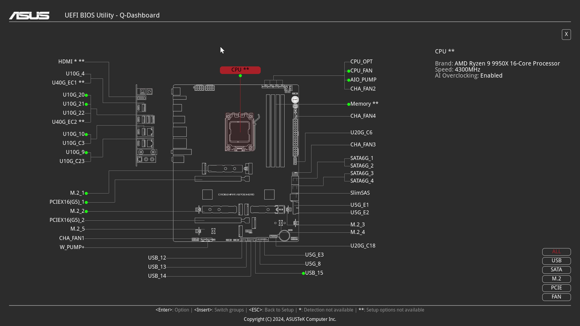Select the FAN filter button
The image size is (580, 326).
pos(556,297)
